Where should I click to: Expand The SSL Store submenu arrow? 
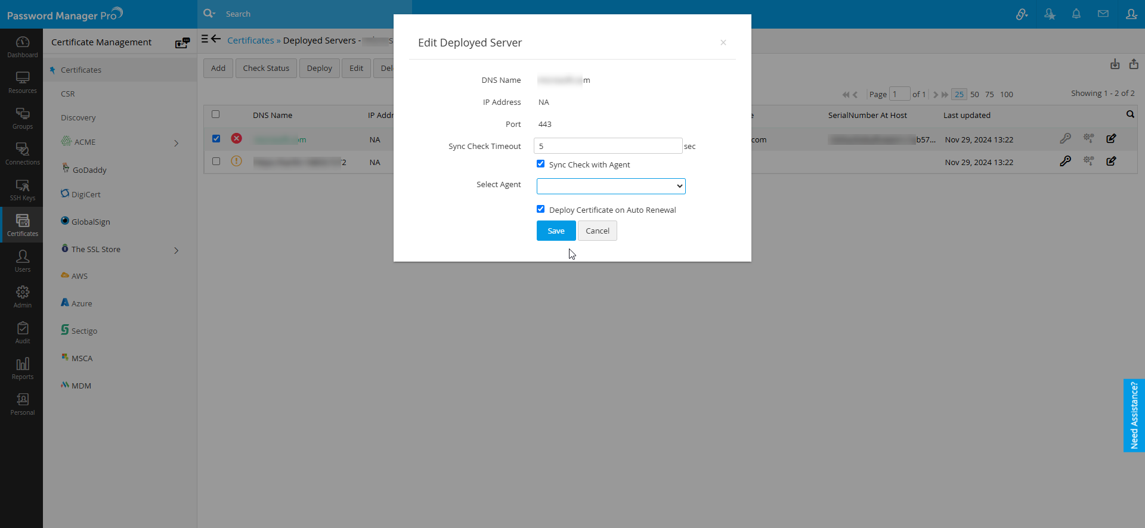pos(176,250)
